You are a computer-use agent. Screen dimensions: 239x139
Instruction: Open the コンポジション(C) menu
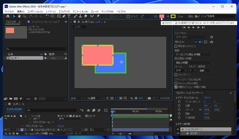(x=35, y=12)
